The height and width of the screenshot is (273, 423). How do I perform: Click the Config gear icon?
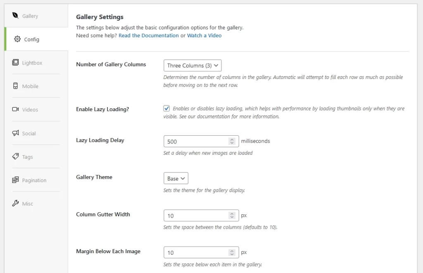[17, 39]
